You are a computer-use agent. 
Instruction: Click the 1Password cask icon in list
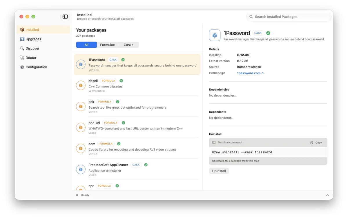(81, 64)
